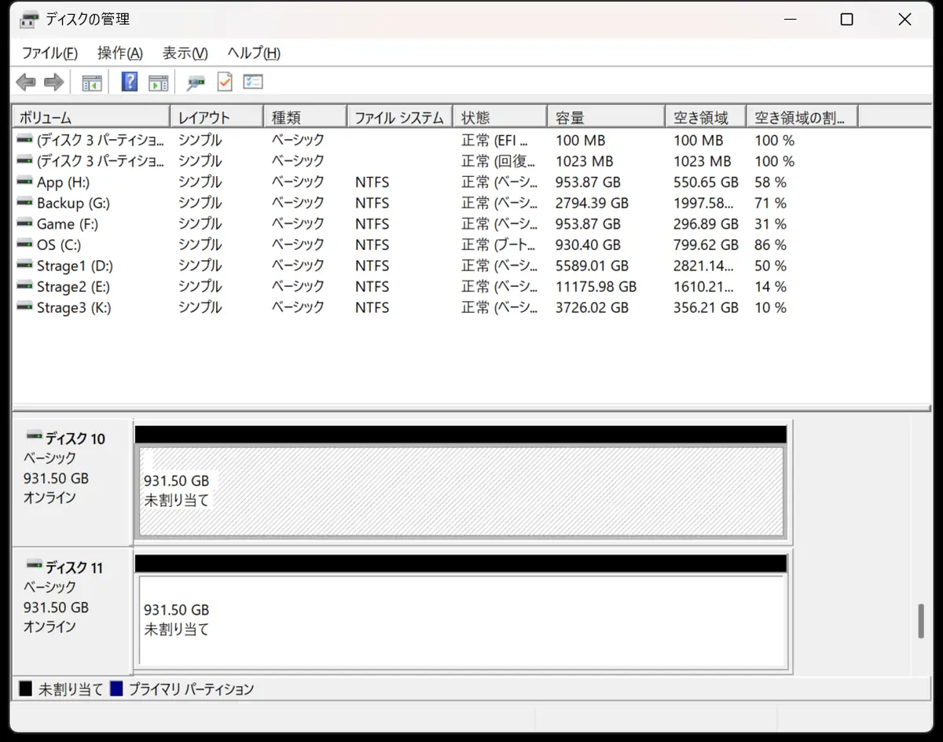The width and height of the screenshot is (943, 742).
Task: Click the 14 % free ratio cell
Action: pos(770,287)
